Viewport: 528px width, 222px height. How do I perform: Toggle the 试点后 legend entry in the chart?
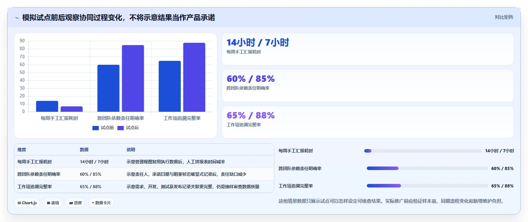[x=128, y=128]
